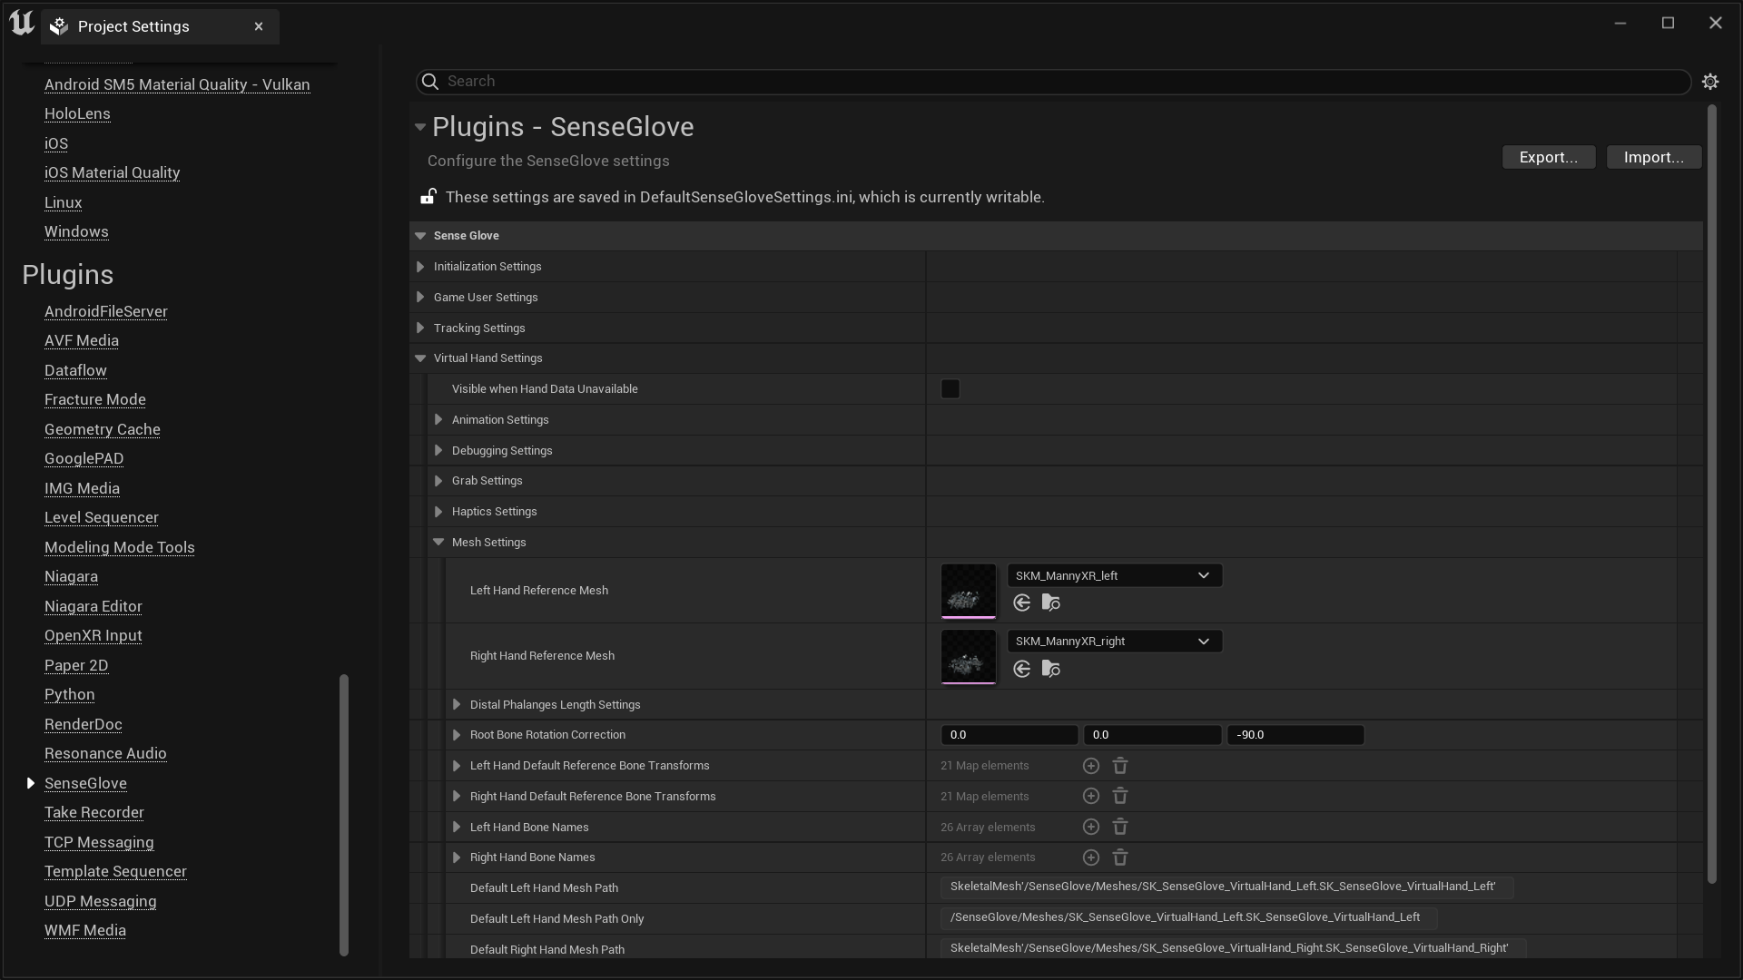Click the Left Hand Reference Mesh thumbnail

[x=967, y=589]
